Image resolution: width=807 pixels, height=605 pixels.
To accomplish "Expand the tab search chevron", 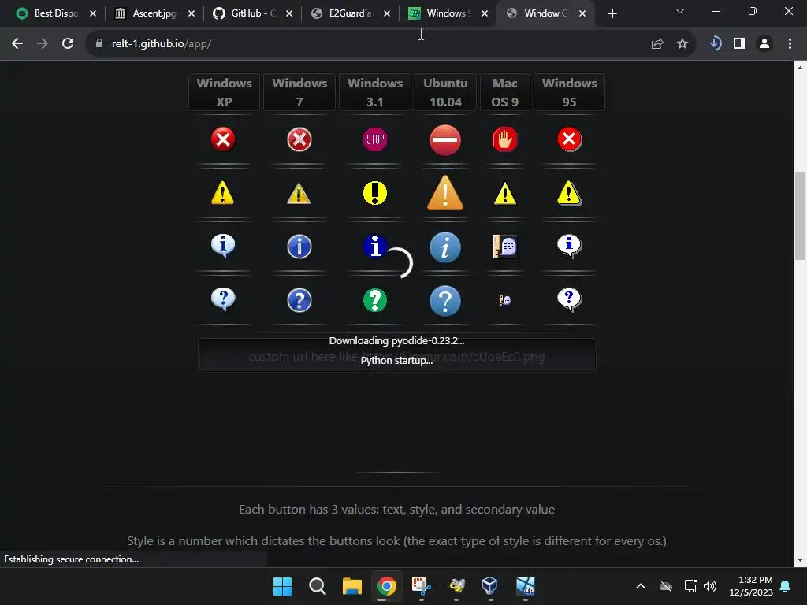I will click(x=680, y=11).
